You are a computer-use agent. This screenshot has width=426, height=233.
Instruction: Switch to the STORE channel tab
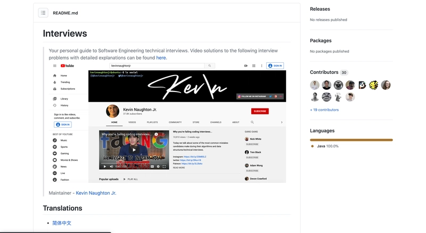pyautogui.click(x=196, y=122)
